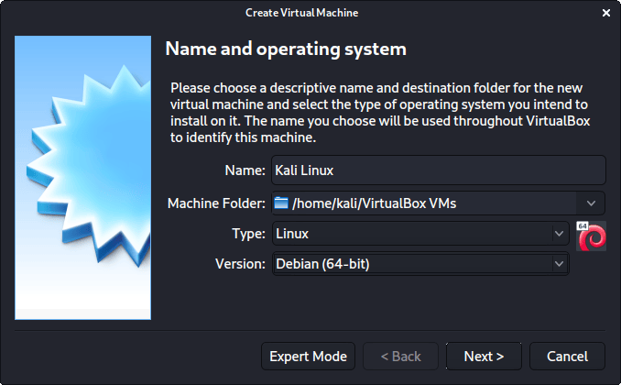
Task: Expand the Machine Folder dropdown arrow
Action: (x=591, y=203)
